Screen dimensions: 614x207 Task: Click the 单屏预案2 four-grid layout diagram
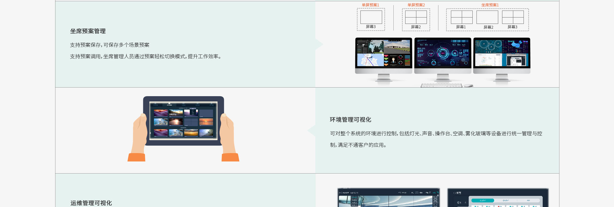(416, 17)
